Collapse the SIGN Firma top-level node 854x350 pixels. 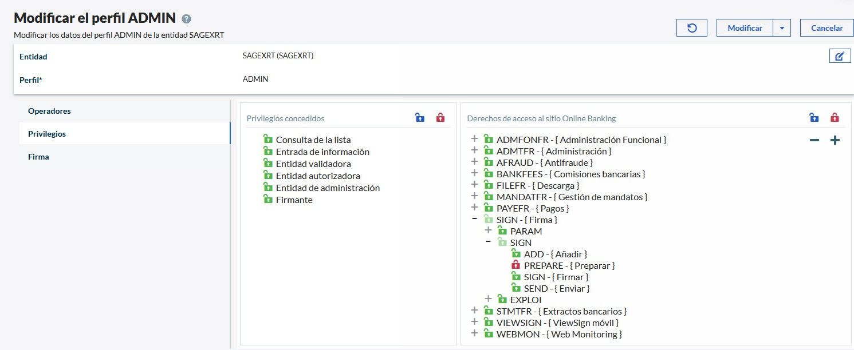point(474,219)
